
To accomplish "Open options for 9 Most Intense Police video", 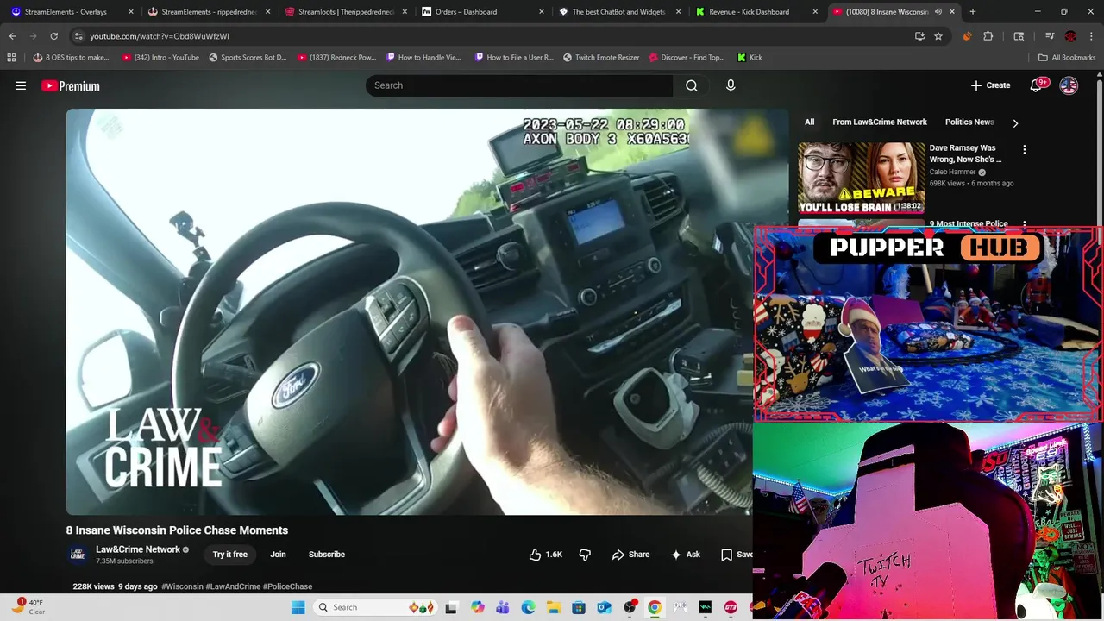I will [1024, 224].
